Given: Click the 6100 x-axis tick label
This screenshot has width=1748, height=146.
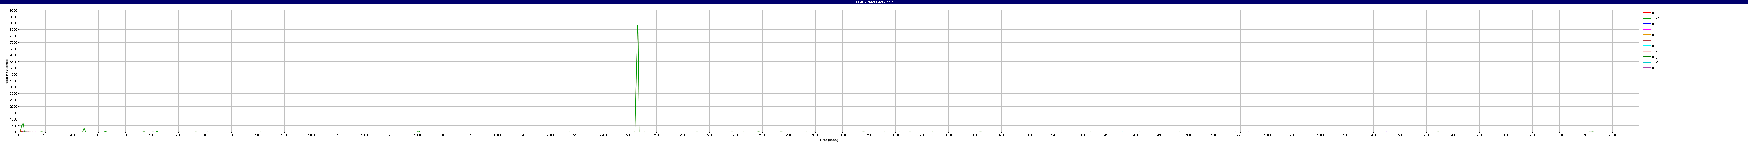Looking at the screenshot, I should point(1638,135).
